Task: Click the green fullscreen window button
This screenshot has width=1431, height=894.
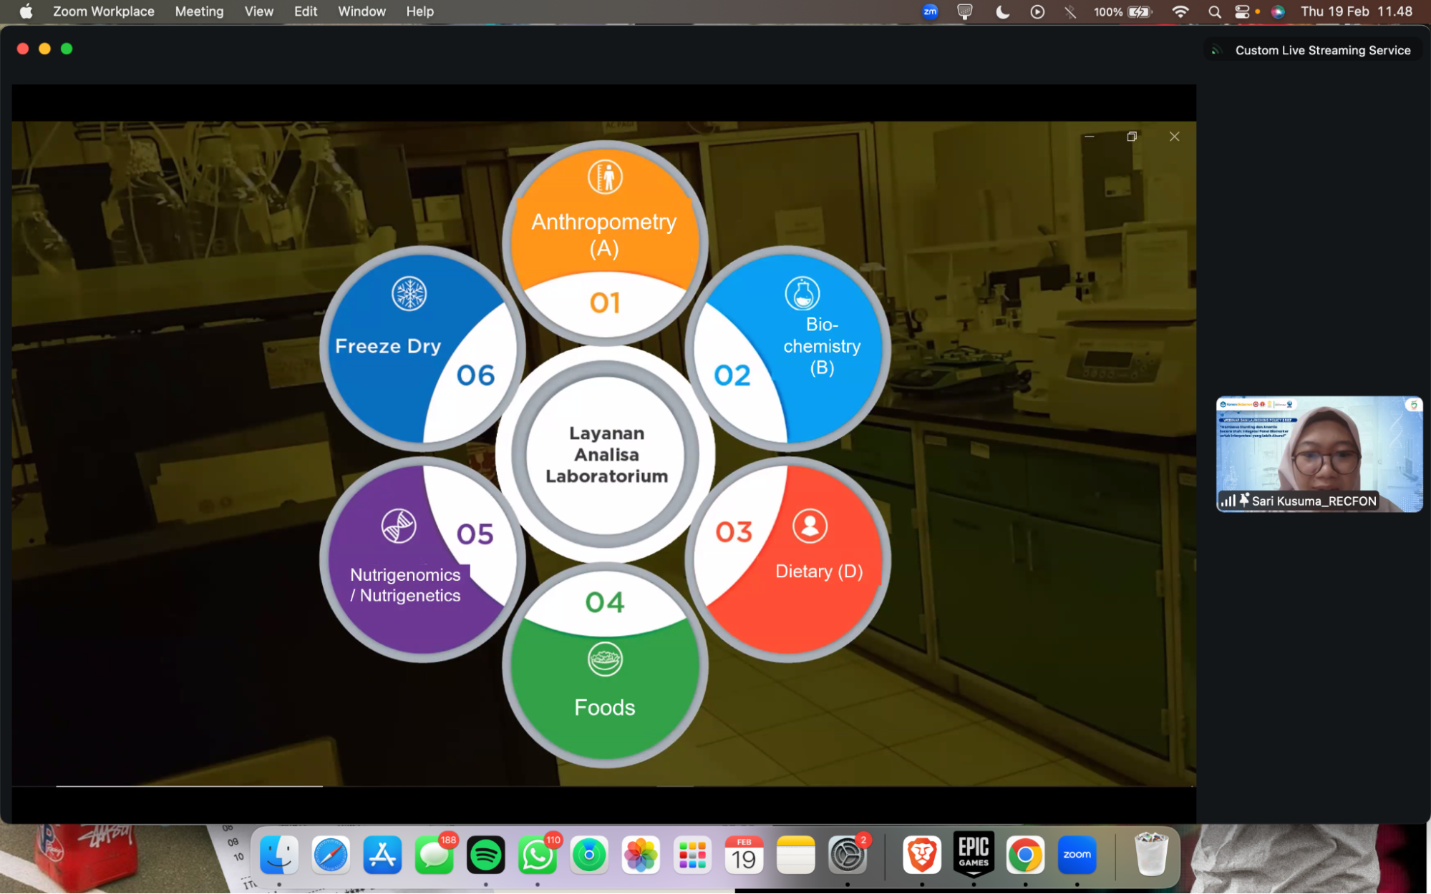Action: click(x=67, y=49)
